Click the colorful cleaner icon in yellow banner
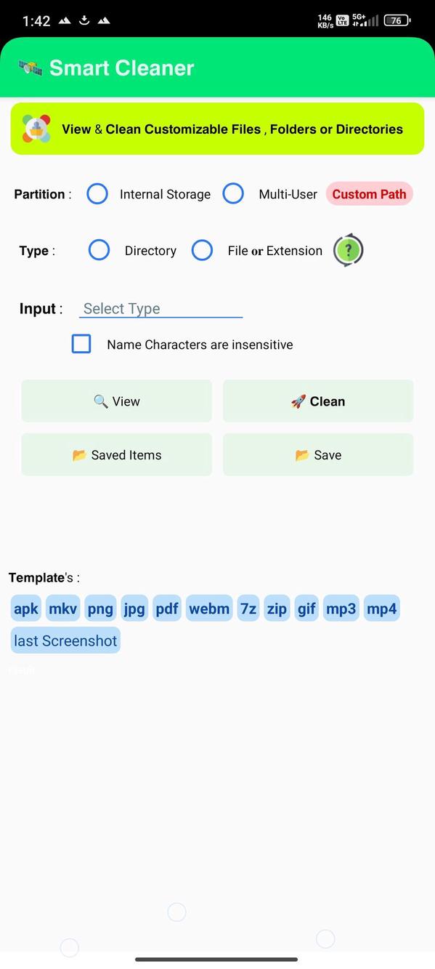 click(x=36, y=129)
